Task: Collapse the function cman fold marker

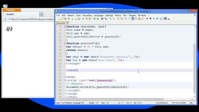Action: [65, 26]
